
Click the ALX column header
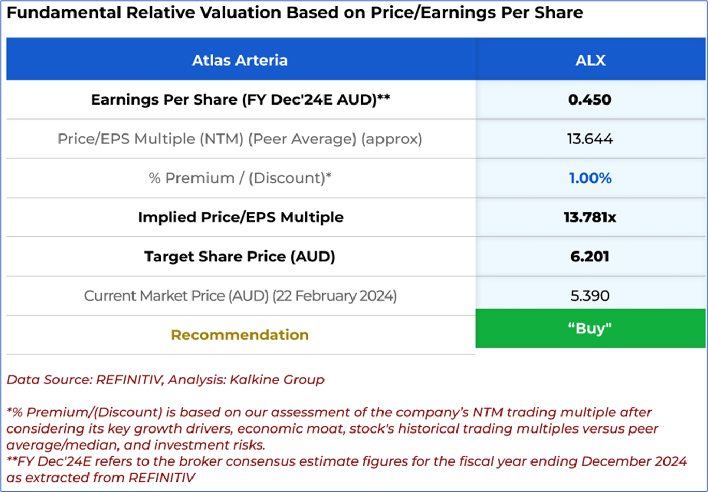[x=590, y=60]
